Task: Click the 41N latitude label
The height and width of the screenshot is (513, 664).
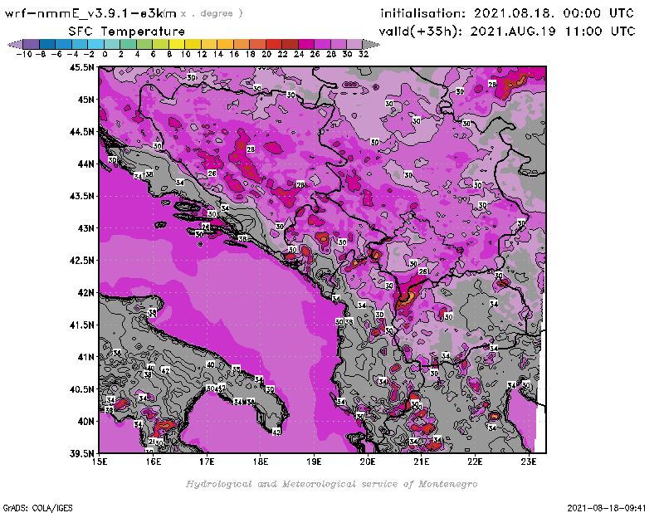Action: [85, 357]
